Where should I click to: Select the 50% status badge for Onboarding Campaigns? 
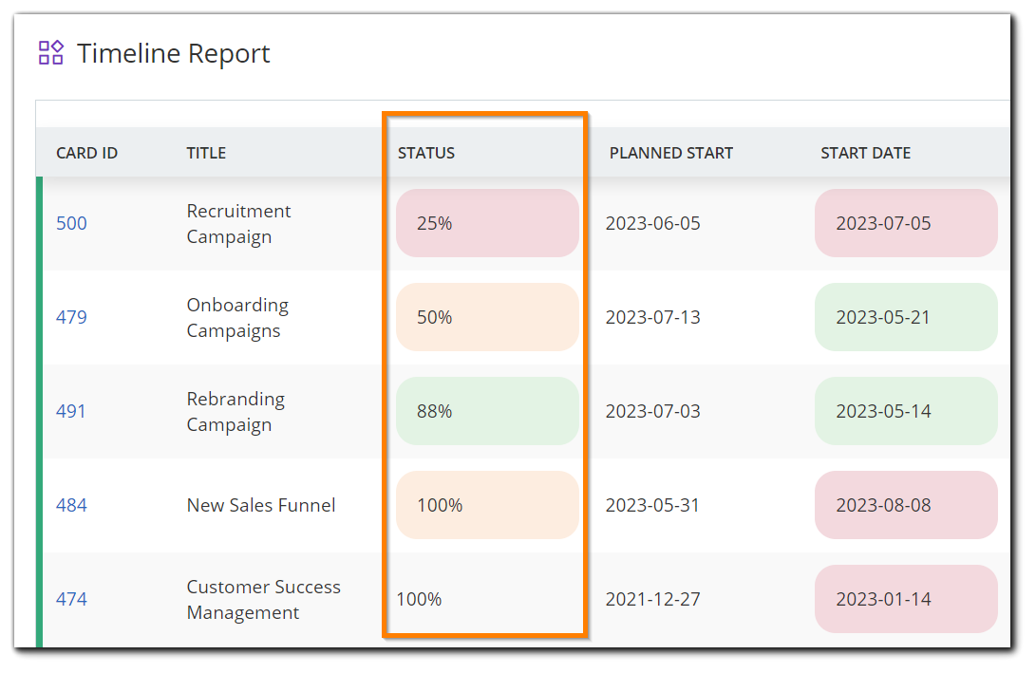487,317
